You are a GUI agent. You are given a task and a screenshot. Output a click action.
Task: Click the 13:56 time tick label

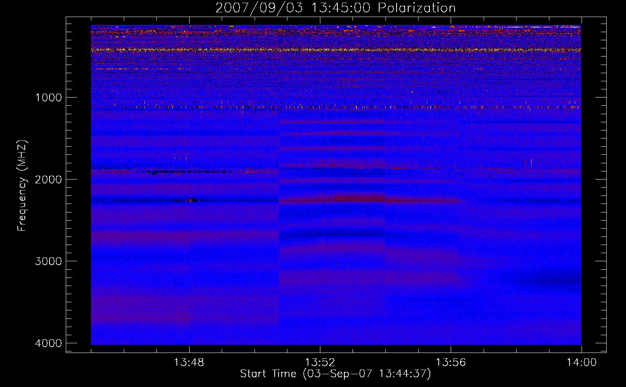[451, 363]
